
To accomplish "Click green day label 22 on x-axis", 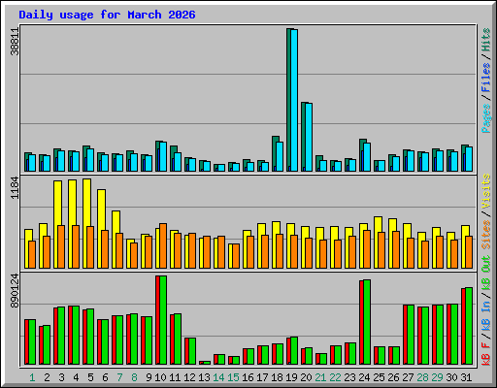I will (x=335, y=377).
